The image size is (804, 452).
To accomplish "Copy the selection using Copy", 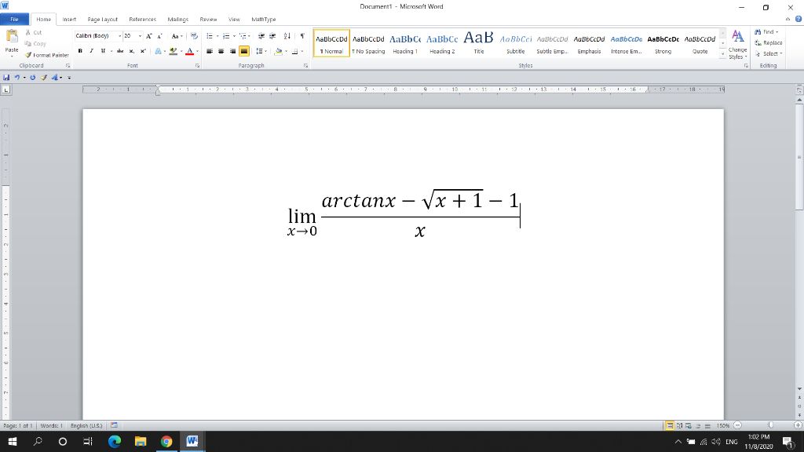I will click(x=35, y=44).
